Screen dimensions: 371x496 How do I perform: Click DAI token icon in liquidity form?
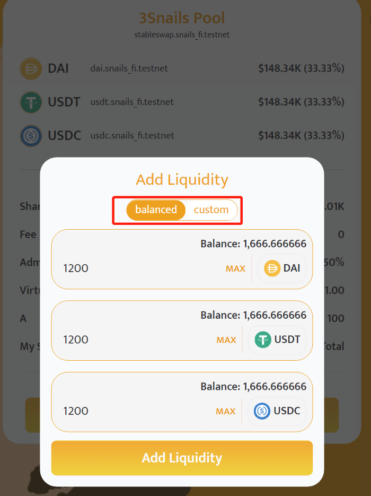pyautogui.click(x=272, y=268)
